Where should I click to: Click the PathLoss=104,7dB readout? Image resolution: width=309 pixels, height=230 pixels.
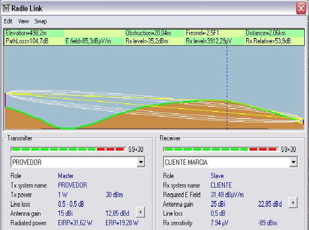click(27, 41)
